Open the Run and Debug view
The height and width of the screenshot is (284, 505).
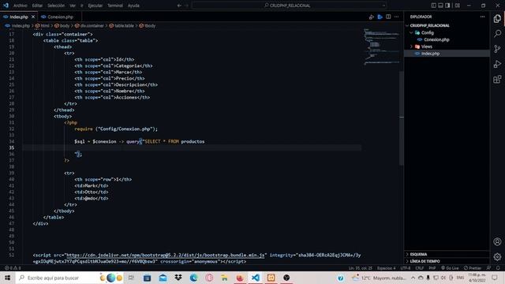497,64
